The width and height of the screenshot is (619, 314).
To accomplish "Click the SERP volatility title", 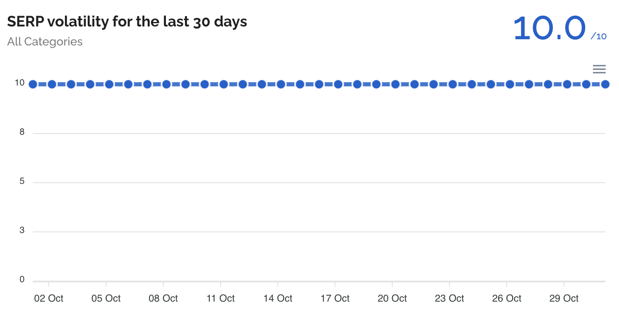I will pos(127,21).
